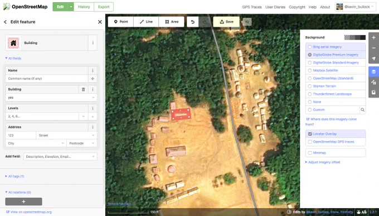Toggle the Locator Overlay checkbox
Image resolution: width=379 pixels, height=216 pixels.
point(310,134)
